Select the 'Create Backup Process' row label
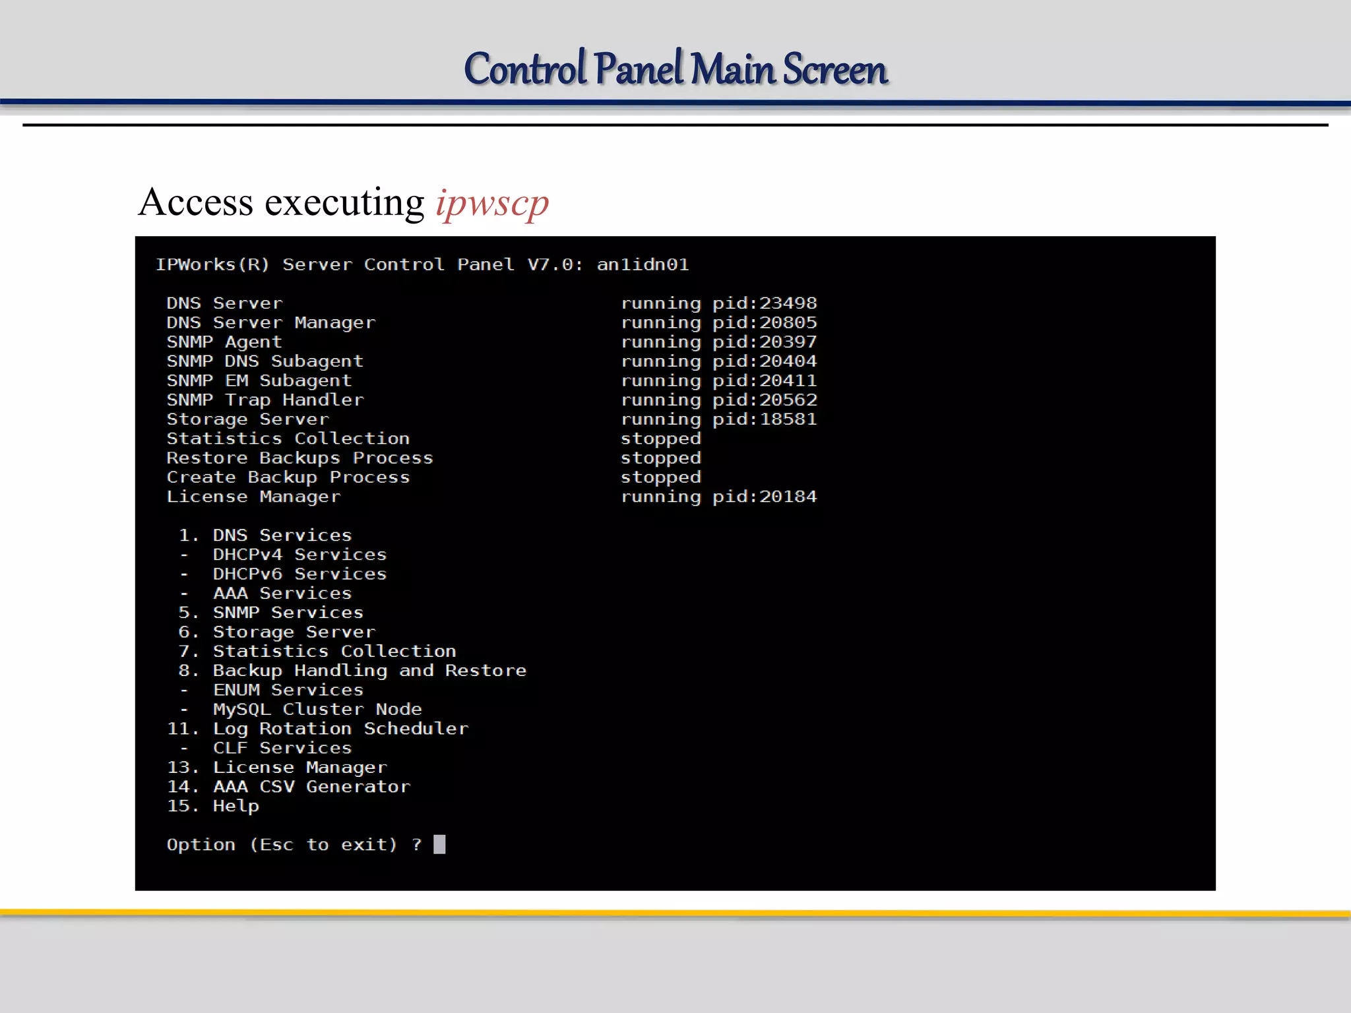The image size is (1351, 1013). (x=288, y=477)
